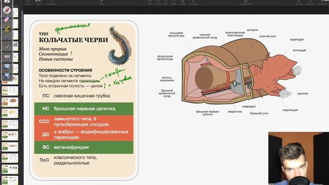Screen dimensions: 329x185
Task: Click diagram label продольная мускулатура
Action: coord(164,58)
